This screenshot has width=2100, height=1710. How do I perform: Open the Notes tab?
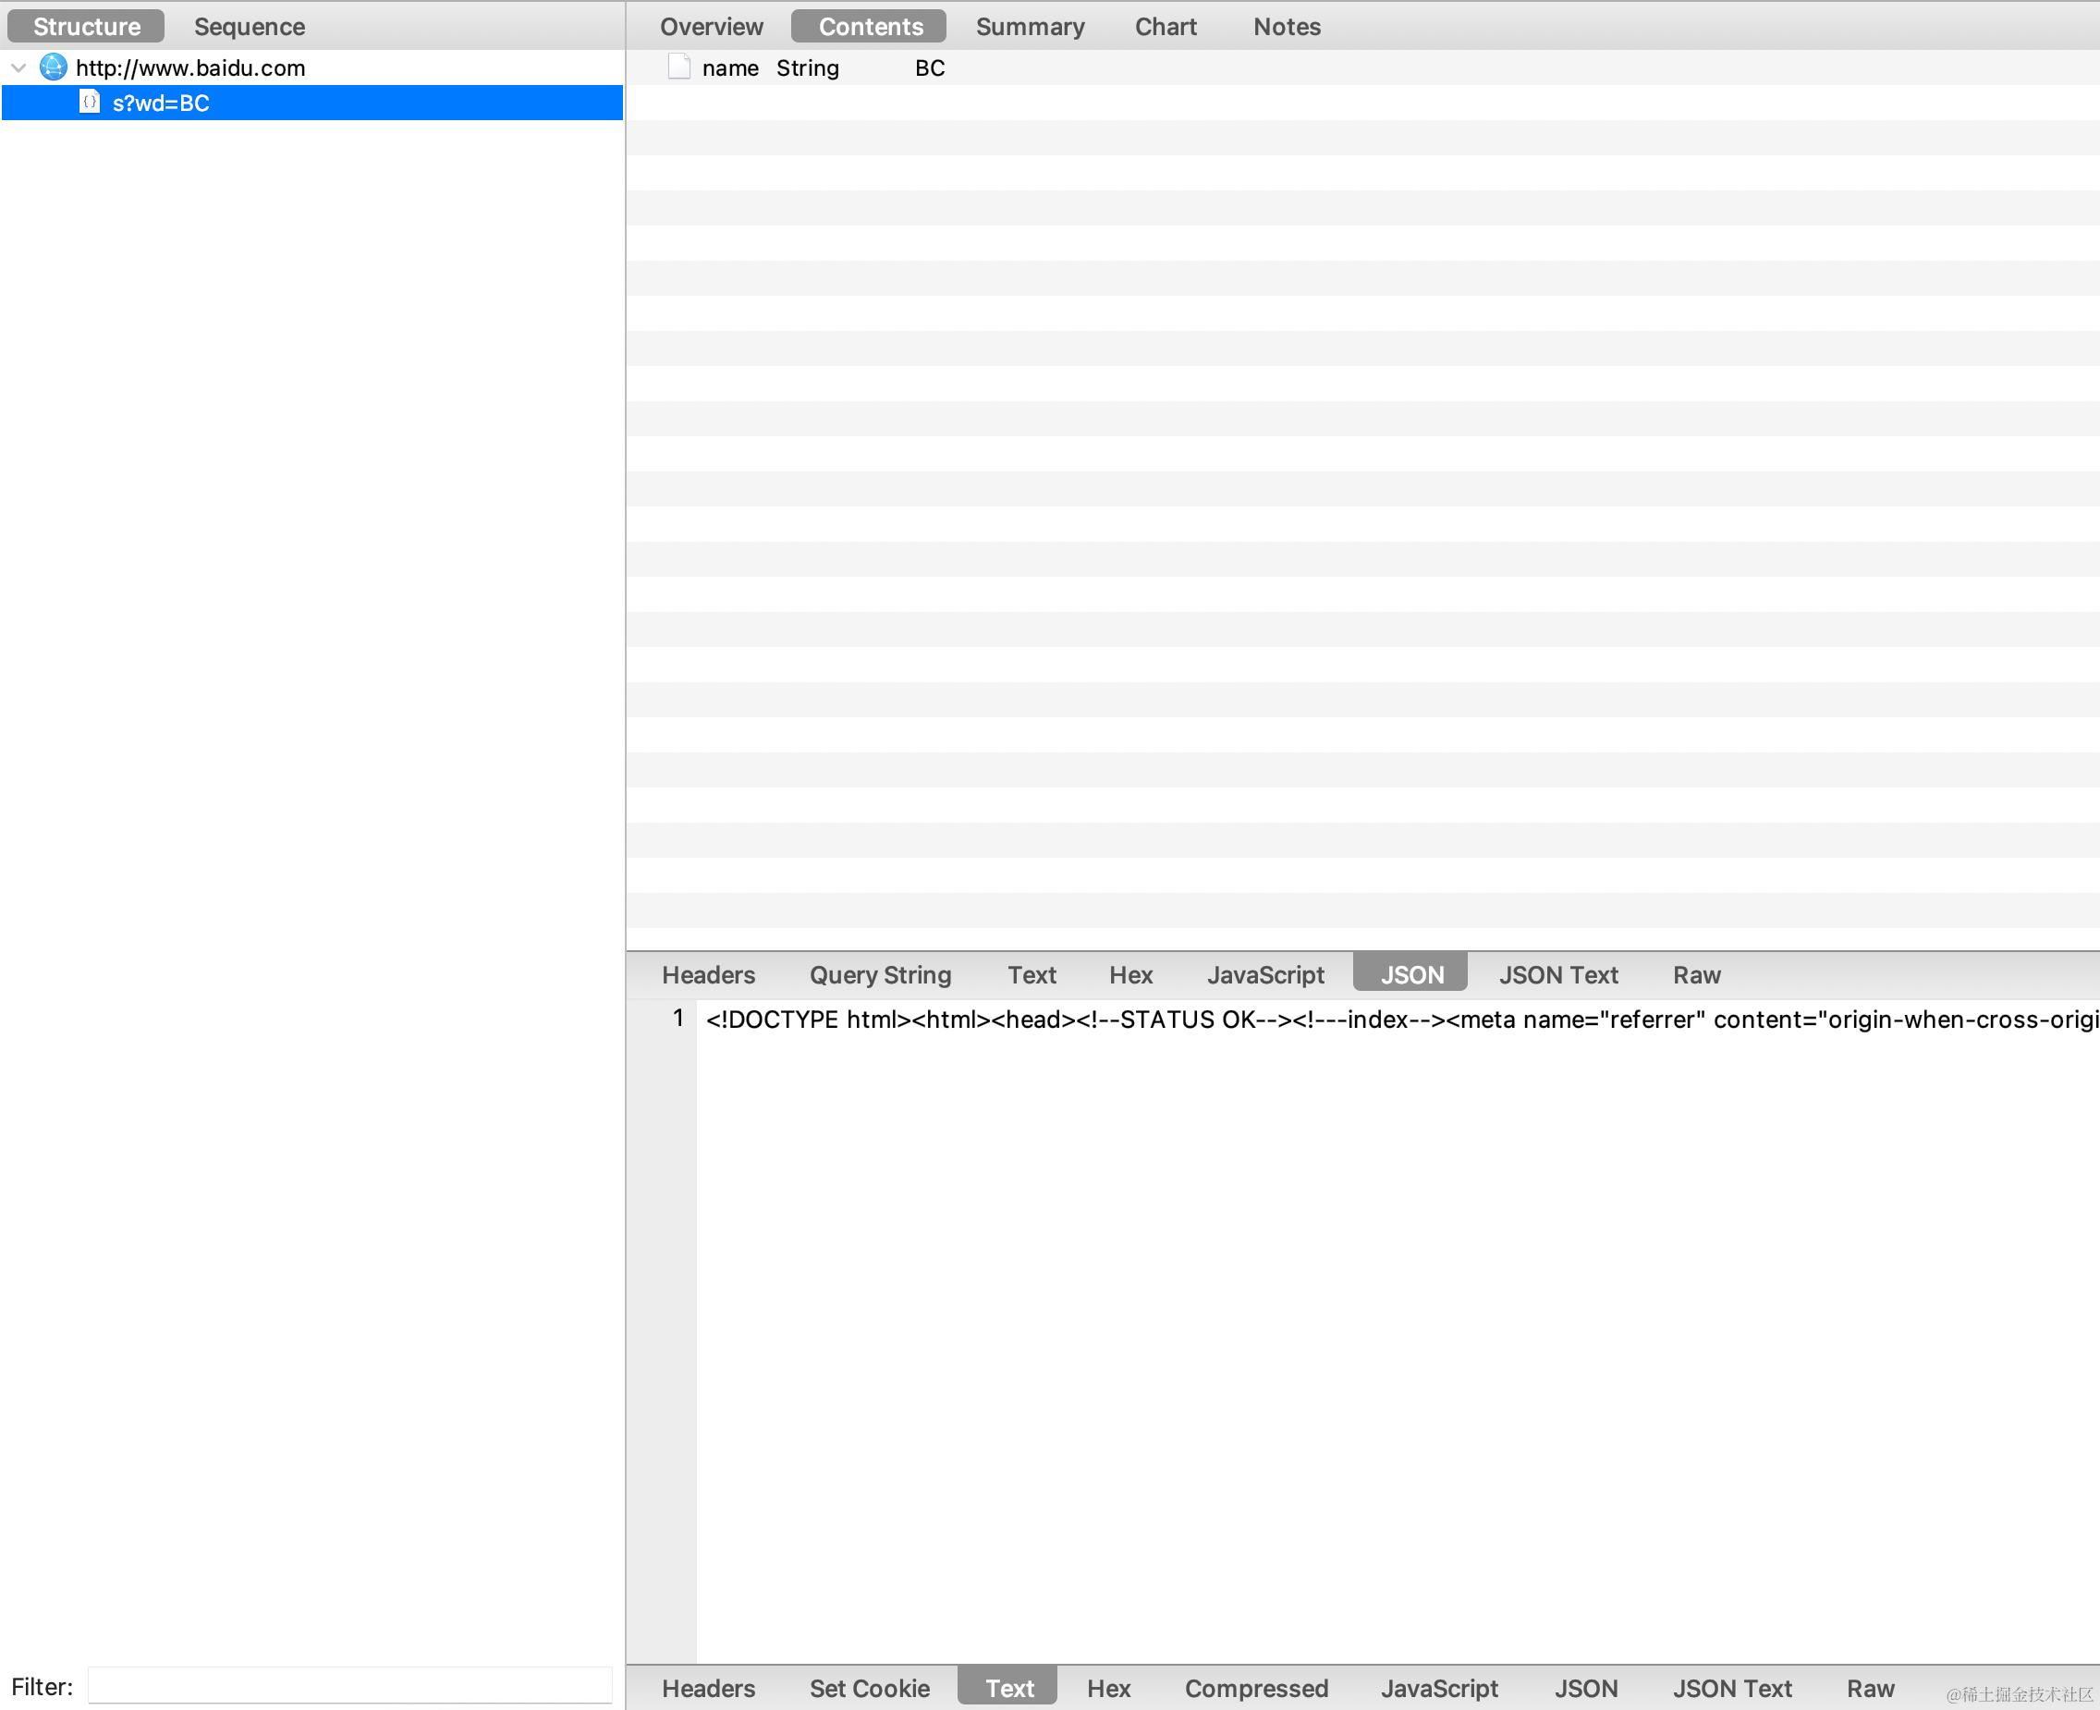click(1287, 27)
